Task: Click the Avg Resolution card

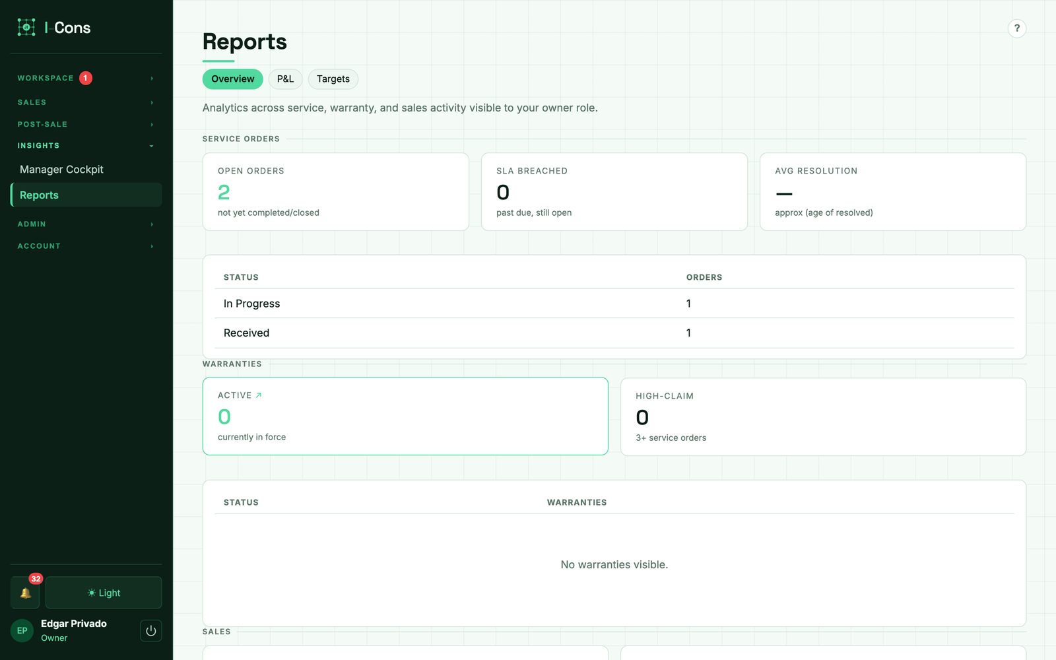Action: pyautogui.click(x=893, y=192)
